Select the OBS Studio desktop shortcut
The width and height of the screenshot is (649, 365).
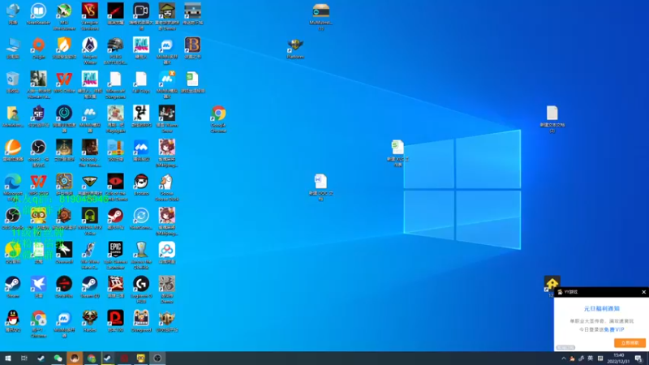(x=13, y=218)
